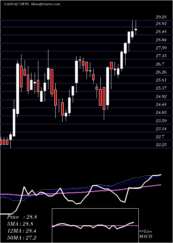
Task: Click the NASDAQ NWFL MunafaSutra.com title text
Action: coord(31,4)
